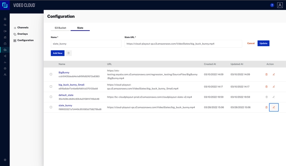The image size is (286, 166).
Task: Click the trash button beside Add New
Action: [68, 53]
